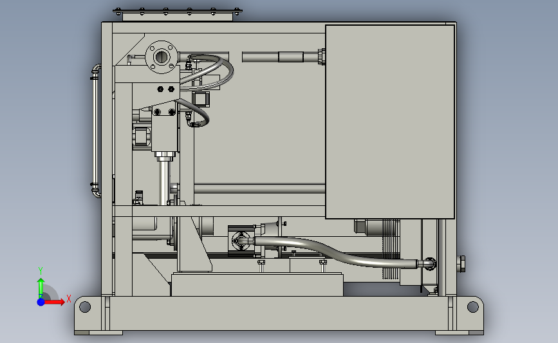Viewport: 558px width, 343px height.
Task: Select the right lifting lug hole on the base
Action: [472, 307]
